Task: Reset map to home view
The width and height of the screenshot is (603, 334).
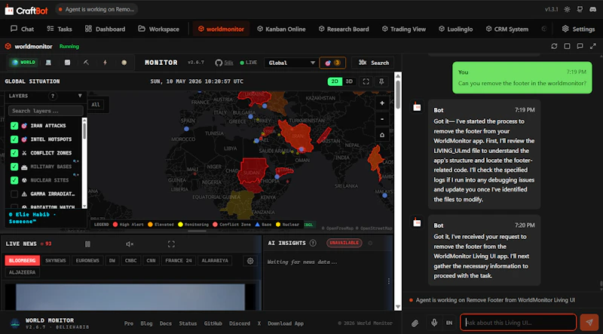Action: tap(382, 135)
